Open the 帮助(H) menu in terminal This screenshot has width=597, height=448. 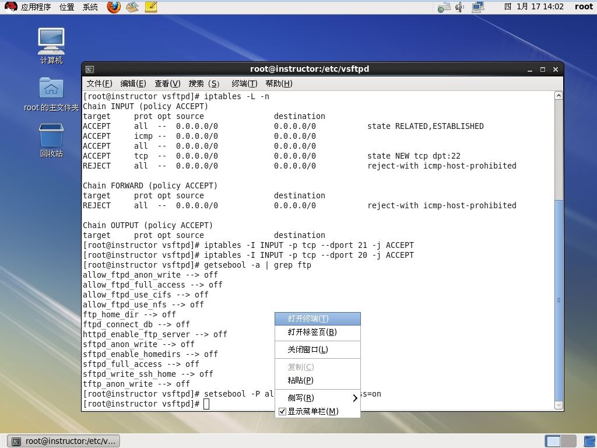(x=279, y=83)
